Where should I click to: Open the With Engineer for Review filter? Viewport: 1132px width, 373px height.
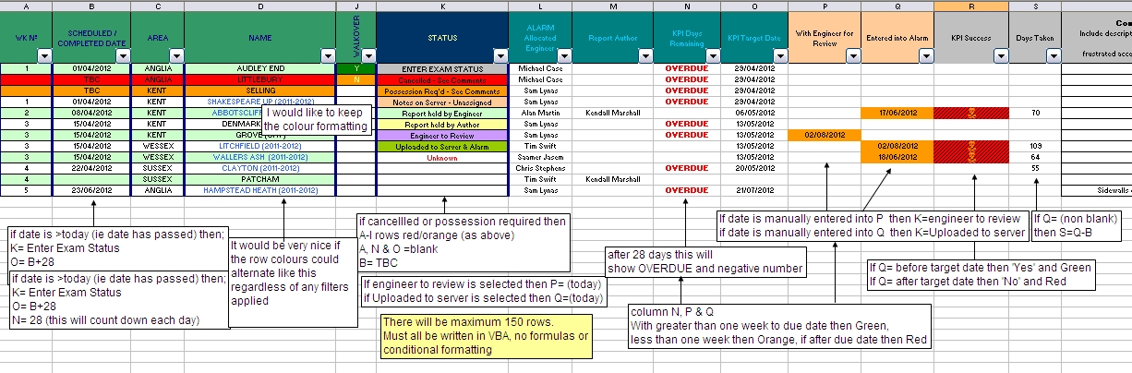tap(851, 56)
